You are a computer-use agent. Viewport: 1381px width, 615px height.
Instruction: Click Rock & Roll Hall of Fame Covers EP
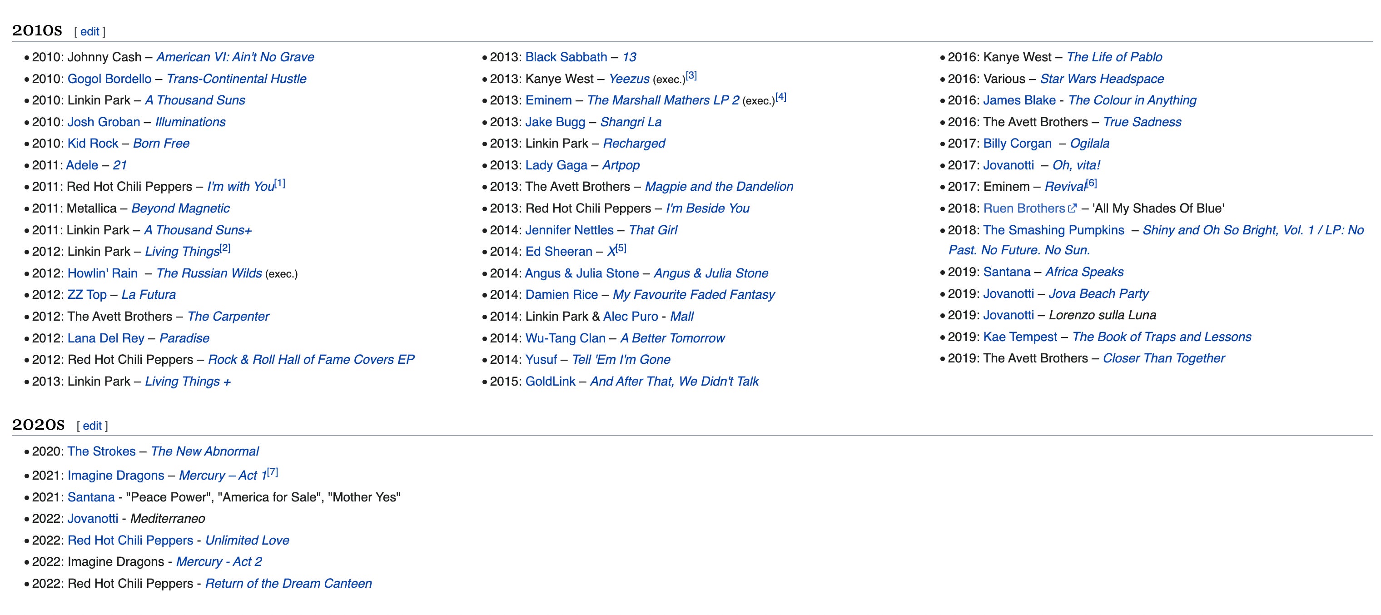311,359
